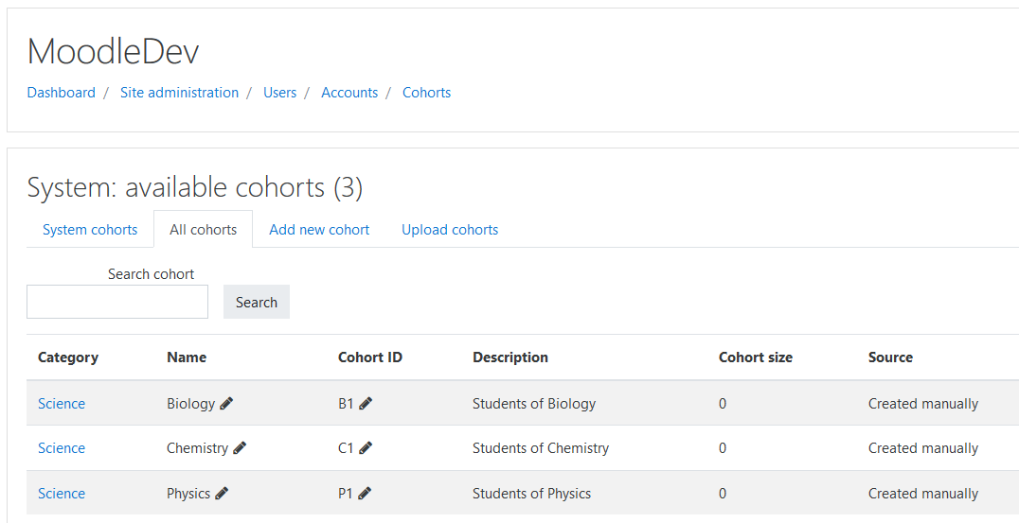
Task: Click the Description column header
Action: pos(510,357)
